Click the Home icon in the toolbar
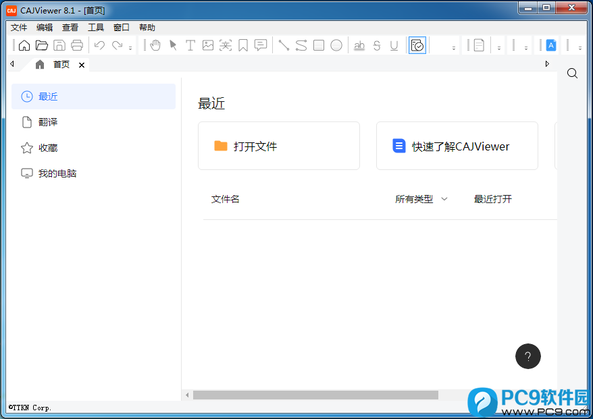The width and height of the screenshot is (593, 419). pos(24,45)
